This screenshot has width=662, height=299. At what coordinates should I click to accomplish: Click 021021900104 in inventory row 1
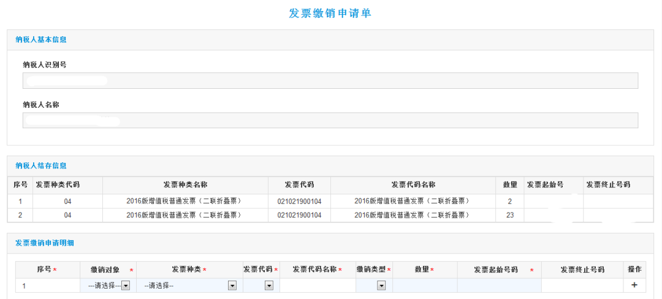(299, 201)
